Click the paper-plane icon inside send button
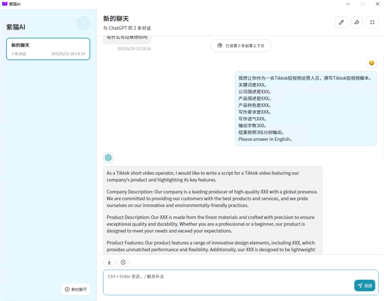This screenshot has height=301, width=384. coord(359,285)
